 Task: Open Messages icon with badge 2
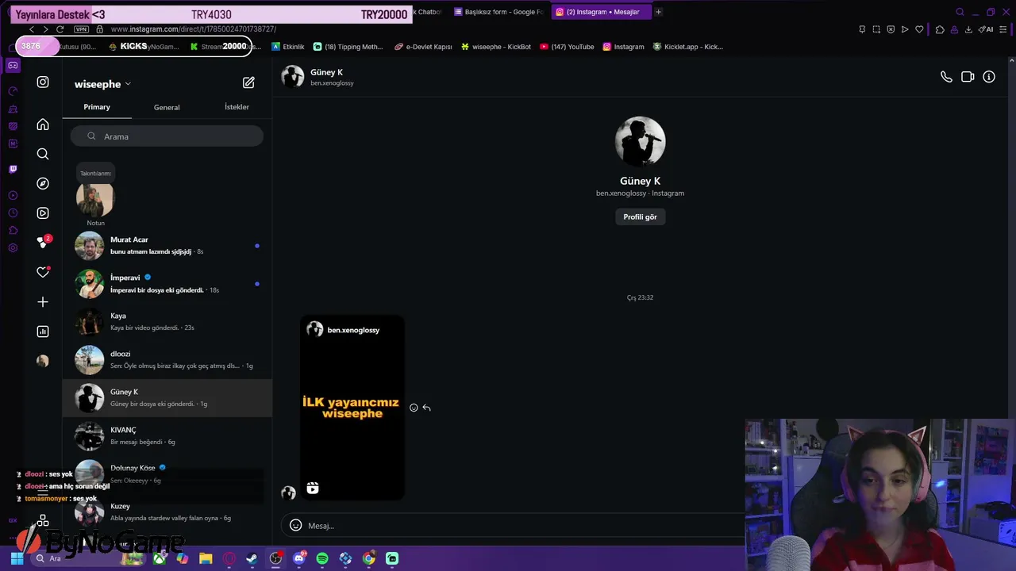pyautogui.click(x=43, y=242)
